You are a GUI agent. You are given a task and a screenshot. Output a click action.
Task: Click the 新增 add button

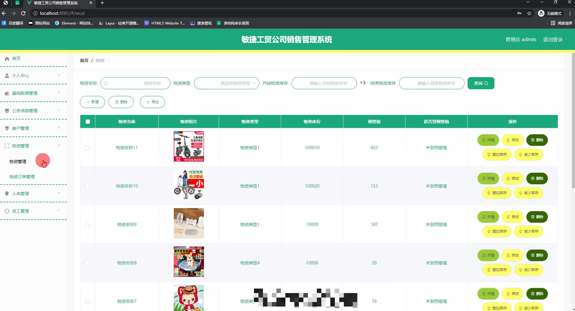click(x=92, y=102)
